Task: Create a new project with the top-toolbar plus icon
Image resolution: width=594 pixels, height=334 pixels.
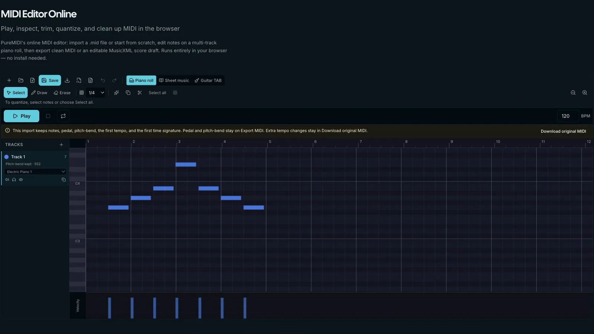Action: (x=9, y=80)
